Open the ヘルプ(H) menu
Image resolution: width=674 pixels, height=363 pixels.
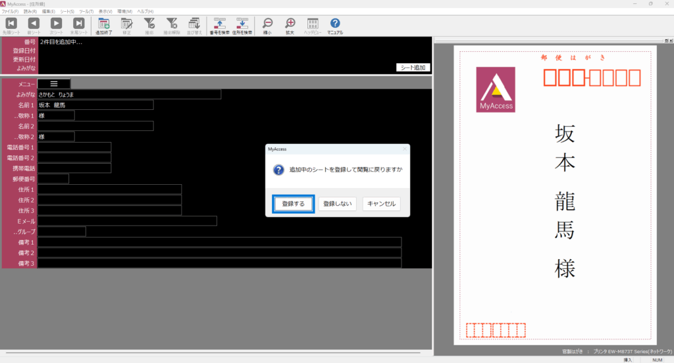[145, 12]
